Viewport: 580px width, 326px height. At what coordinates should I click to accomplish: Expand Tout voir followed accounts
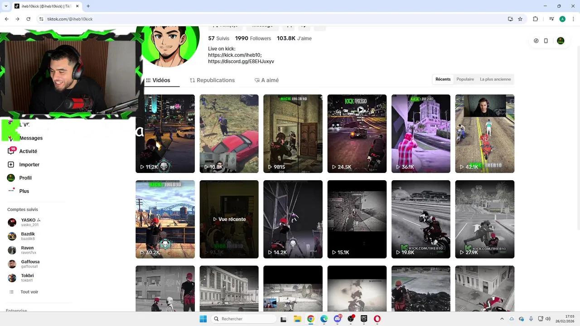click(29, 292)
